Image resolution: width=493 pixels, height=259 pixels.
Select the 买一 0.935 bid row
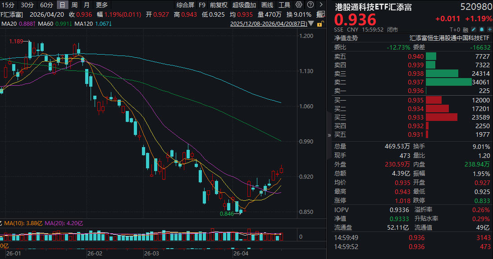tap(412, 100)
